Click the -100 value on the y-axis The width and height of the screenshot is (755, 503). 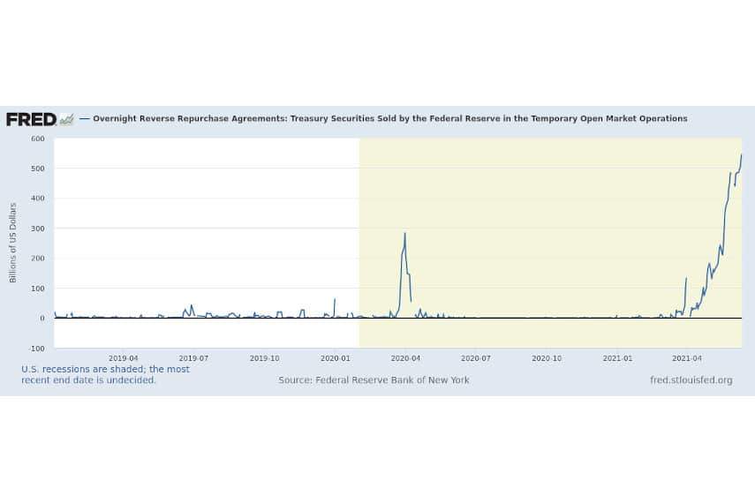tap(38, 349)
